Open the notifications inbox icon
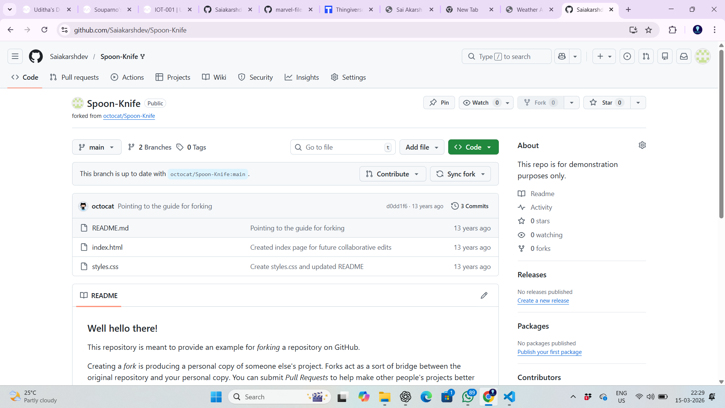The width and height of the screenshot is (725, 408). pos(684,56)
